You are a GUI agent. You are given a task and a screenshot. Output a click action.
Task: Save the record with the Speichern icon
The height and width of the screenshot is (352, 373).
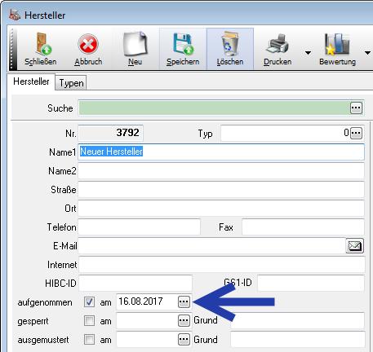coord(183,44)
